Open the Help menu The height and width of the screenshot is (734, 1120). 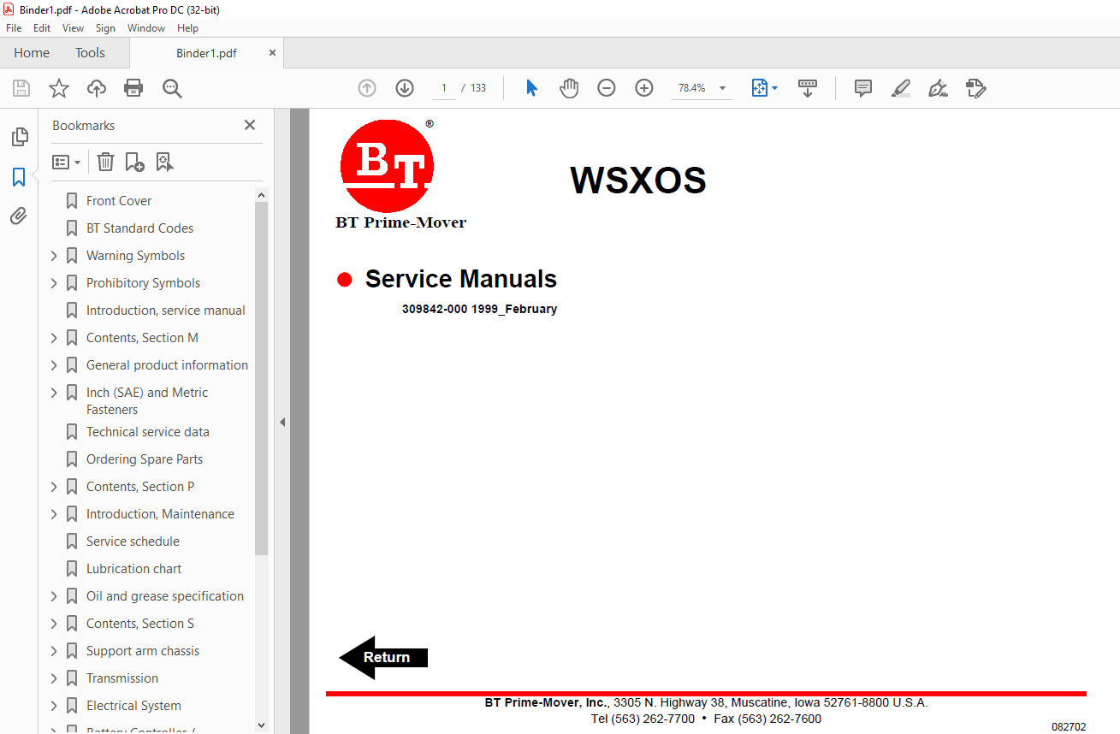tap(187, 28)
